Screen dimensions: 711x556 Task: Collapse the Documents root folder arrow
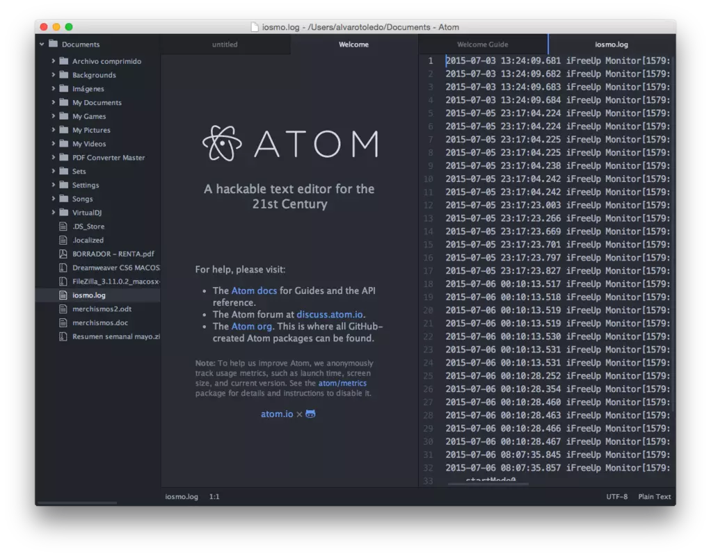click(42, 44)
